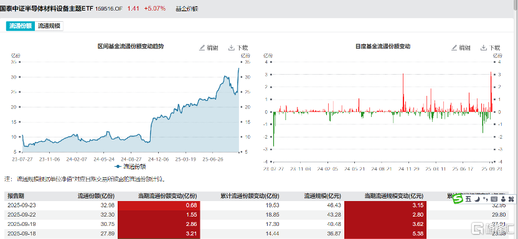Click the fund name 国泰中证半导体材料设备主题ETF
The height and width of the screenshot is (239, 518).
[x=47, y=9]
